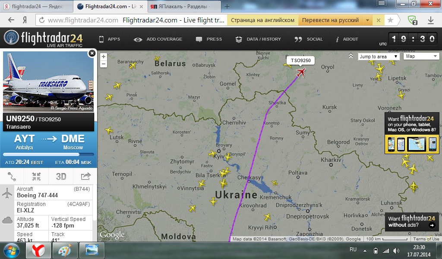Click the flight progress bar
The height and width of the screenshot is (259, 442).
[x=48, y=155]
